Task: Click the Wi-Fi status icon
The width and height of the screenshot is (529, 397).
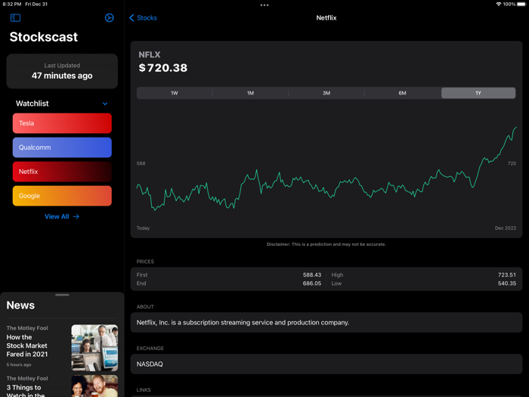Action: click(498, 4)
